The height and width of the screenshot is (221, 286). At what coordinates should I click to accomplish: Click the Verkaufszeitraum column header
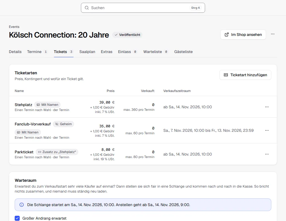(x=177, y=91)
